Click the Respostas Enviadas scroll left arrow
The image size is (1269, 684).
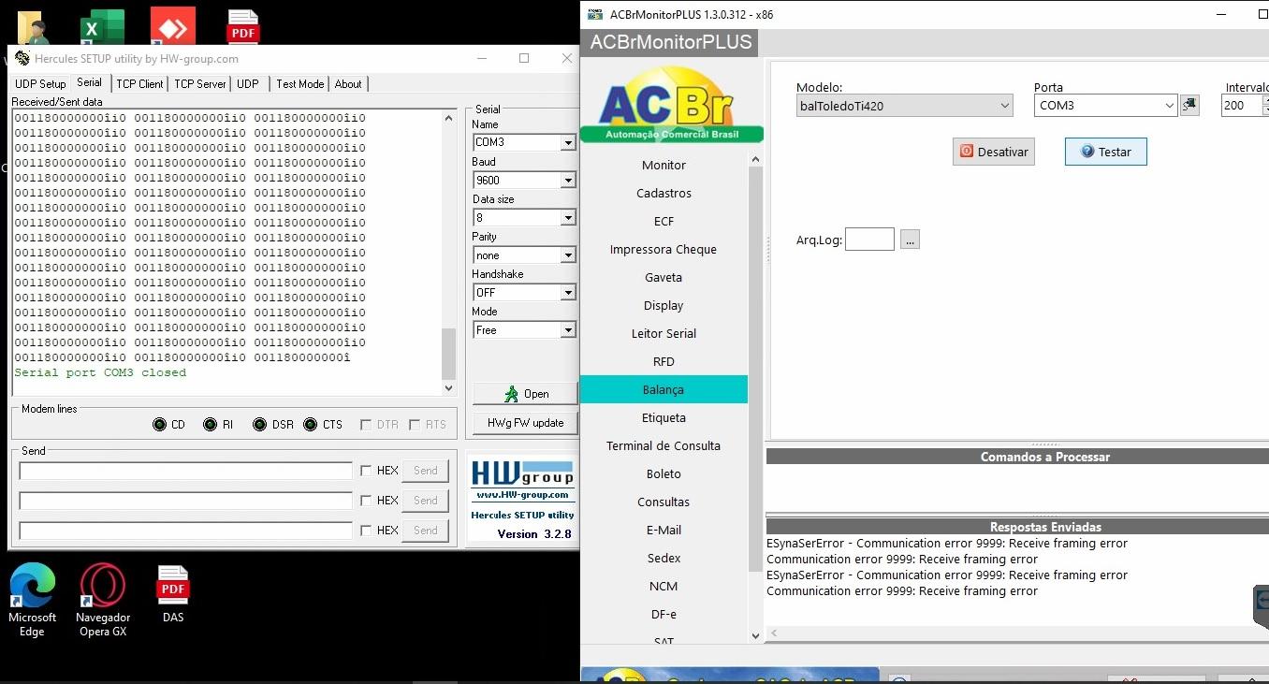pos(773,633)
